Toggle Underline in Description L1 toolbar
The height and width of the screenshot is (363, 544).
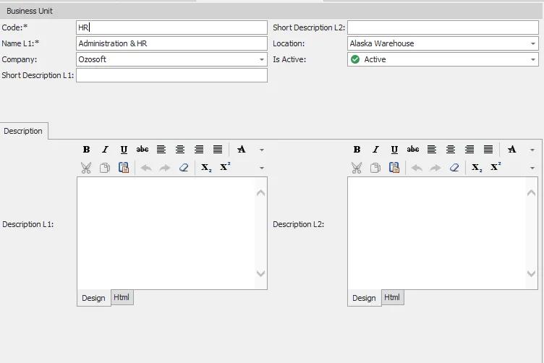coord(124,150)
